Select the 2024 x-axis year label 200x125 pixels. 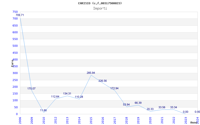coord(198,120)
